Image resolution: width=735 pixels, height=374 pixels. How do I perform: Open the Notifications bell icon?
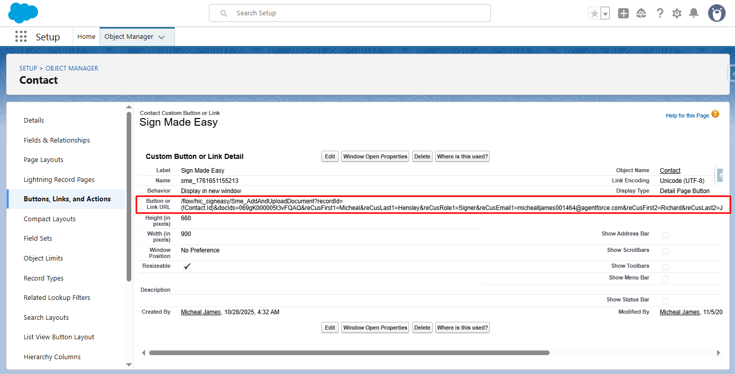[x=694, y=14]
